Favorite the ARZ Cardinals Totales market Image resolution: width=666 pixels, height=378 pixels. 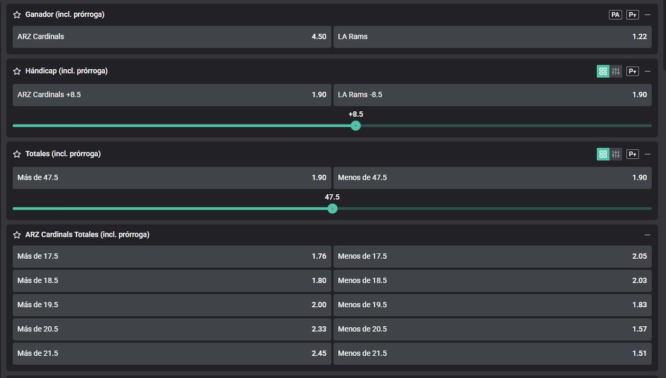[x=17, y=235]
